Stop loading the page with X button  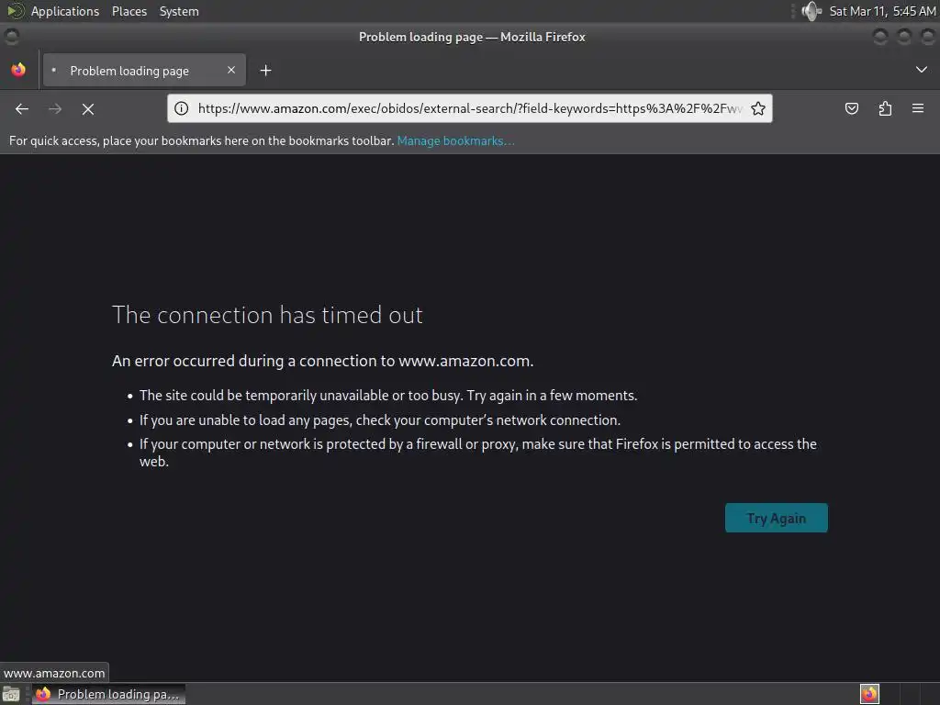click(x=88, y=108)
